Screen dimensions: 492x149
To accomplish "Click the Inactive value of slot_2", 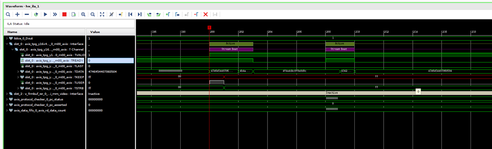I will [94, 94].
